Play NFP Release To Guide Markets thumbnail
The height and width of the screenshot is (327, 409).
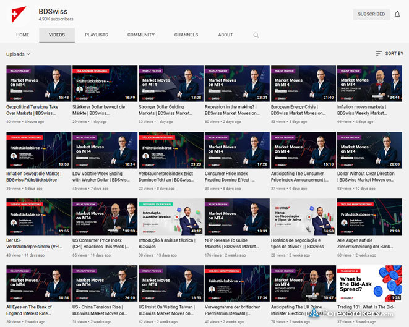[237, 217]
